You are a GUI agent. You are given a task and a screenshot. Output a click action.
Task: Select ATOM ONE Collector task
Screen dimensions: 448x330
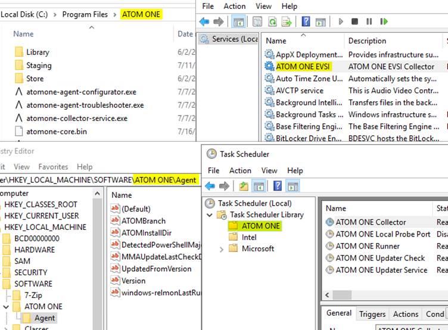(x=371, y=222)
